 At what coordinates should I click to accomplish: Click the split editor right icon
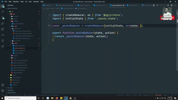click(172, 5)
